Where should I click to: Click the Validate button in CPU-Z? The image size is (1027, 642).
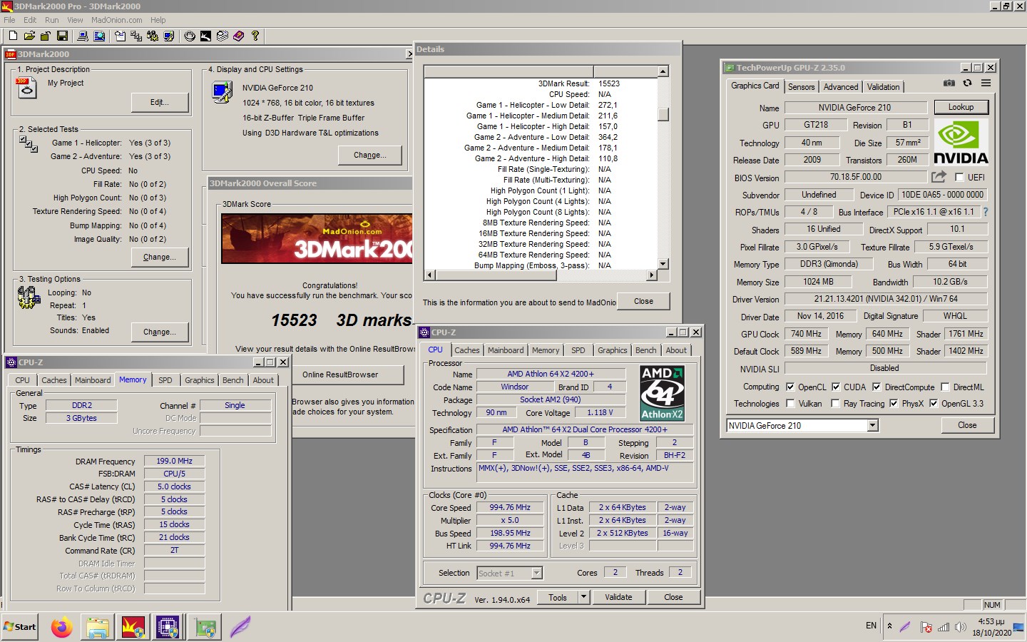618,597
